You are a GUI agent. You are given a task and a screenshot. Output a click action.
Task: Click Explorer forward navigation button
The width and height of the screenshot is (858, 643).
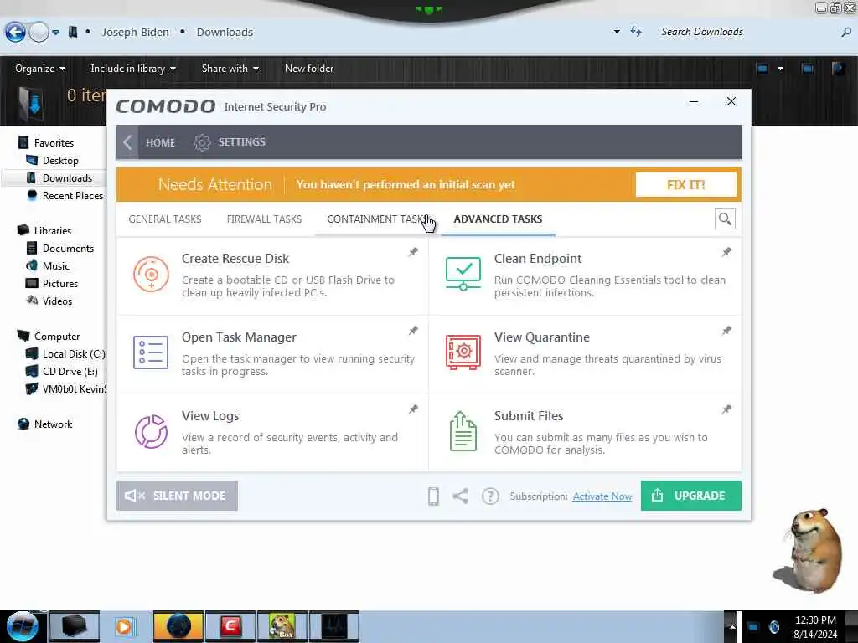(39, 33)
